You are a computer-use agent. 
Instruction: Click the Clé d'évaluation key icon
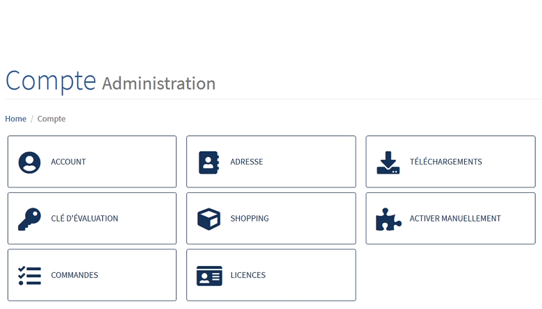click(29, 219)
